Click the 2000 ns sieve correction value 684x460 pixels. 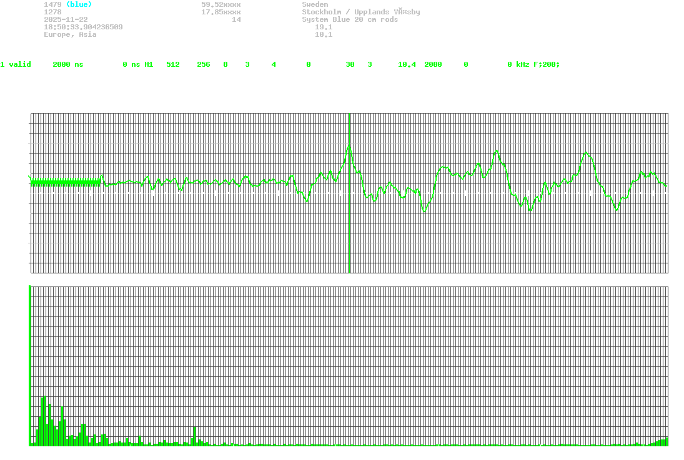tap(67, 64)
